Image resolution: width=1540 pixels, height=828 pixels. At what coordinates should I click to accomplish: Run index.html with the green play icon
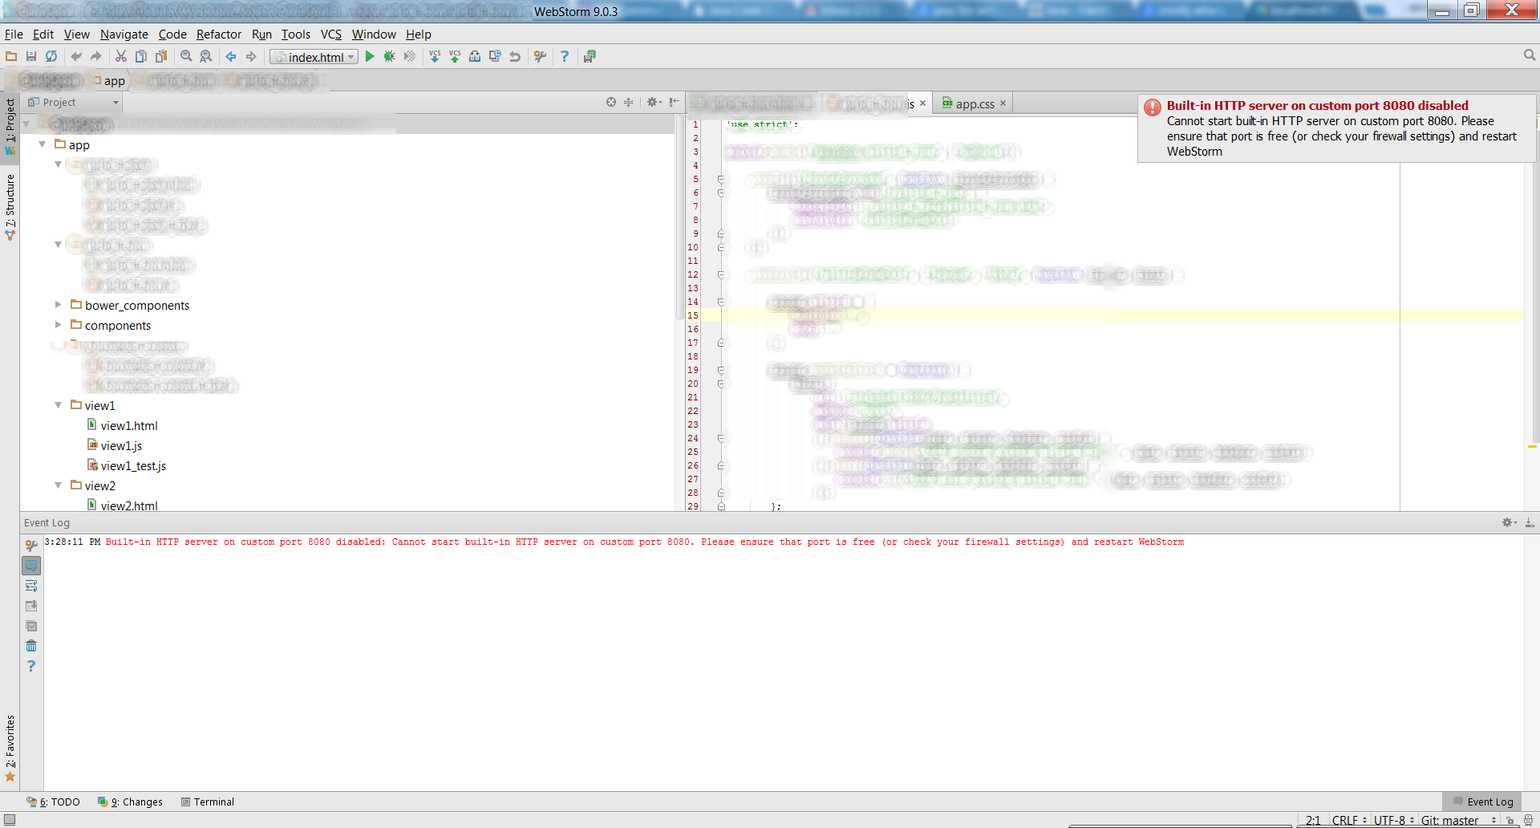(370, 56)
